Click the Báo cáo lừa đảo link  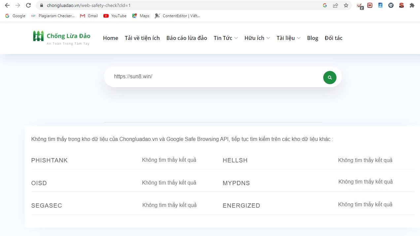tap(187, 38)
